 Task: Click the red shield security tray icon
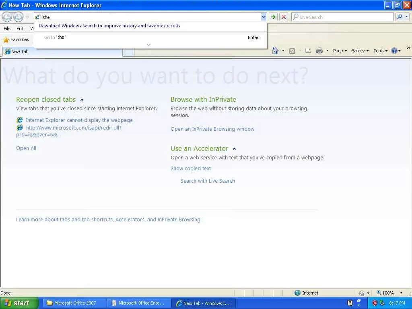pos(375,303)
